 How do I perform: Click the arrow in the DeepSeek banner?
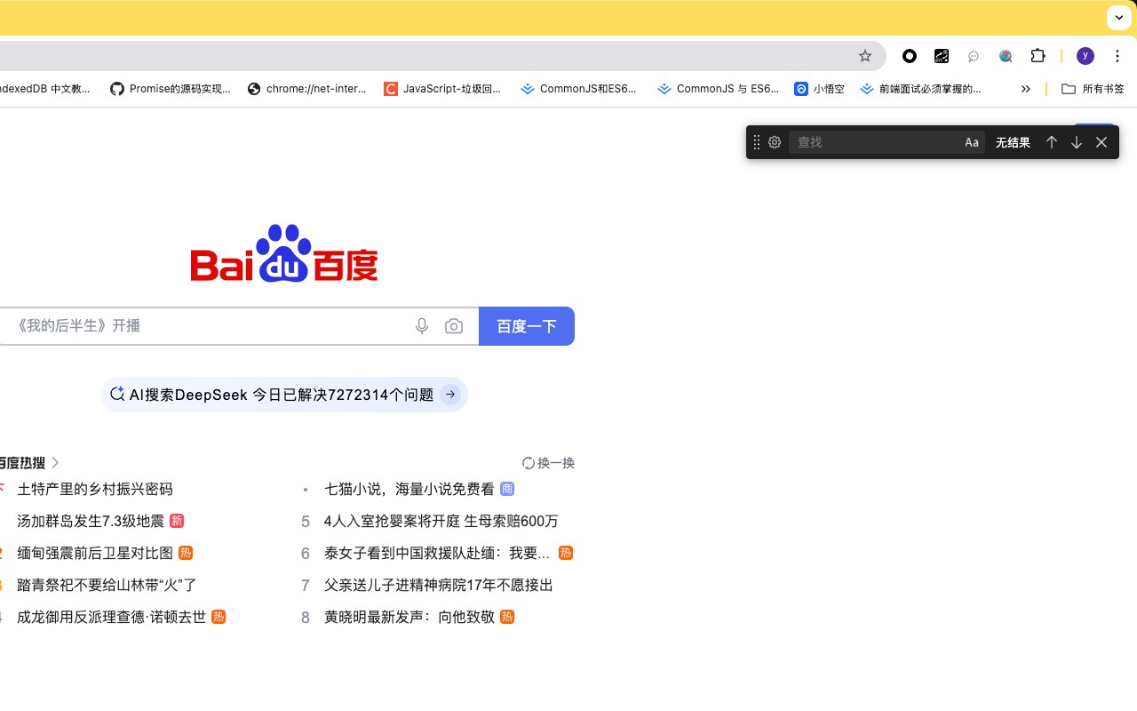click(450, 395)
